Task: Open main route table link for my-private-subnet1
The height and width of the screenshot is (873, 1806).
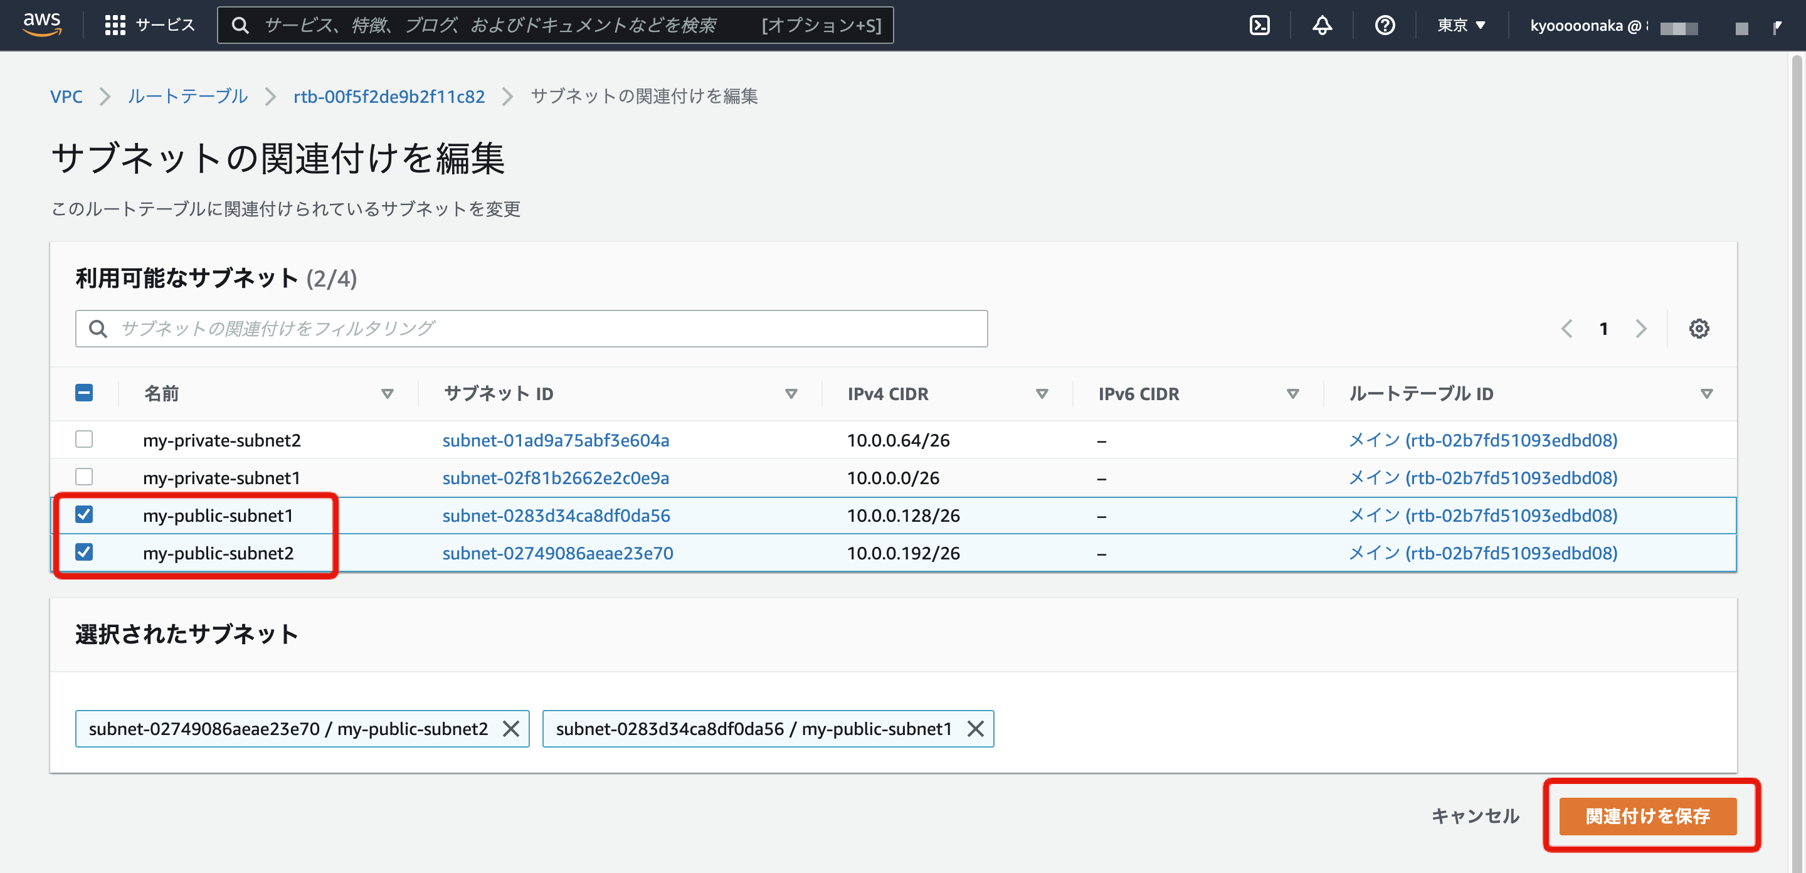Action: [x=1483, y=479]
